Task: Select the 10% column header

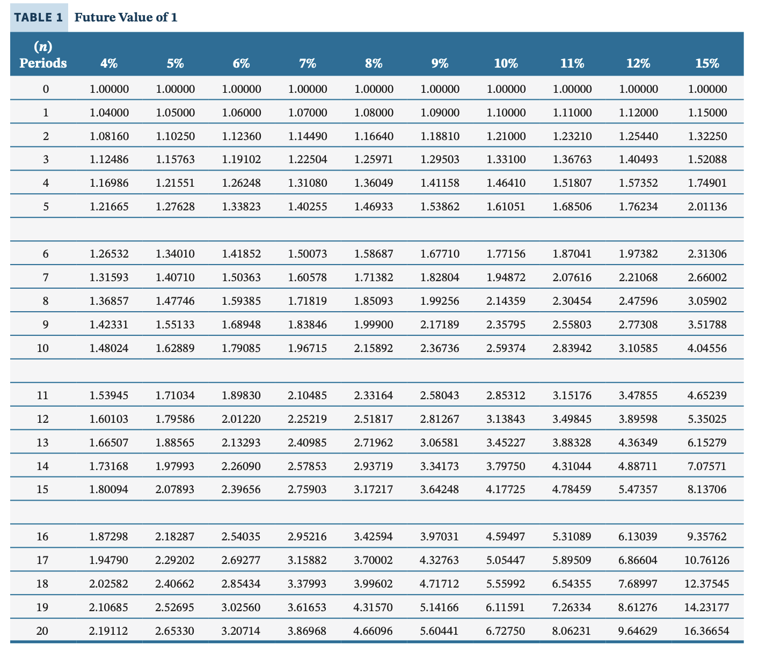Action: (x=506, y=63)
